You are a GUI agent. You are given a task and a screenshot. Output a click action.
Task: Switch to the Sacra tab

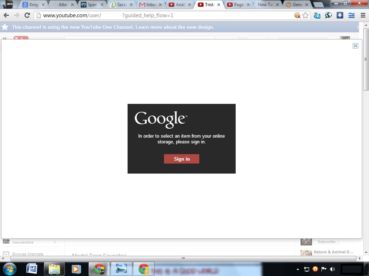tap(121, 5)
